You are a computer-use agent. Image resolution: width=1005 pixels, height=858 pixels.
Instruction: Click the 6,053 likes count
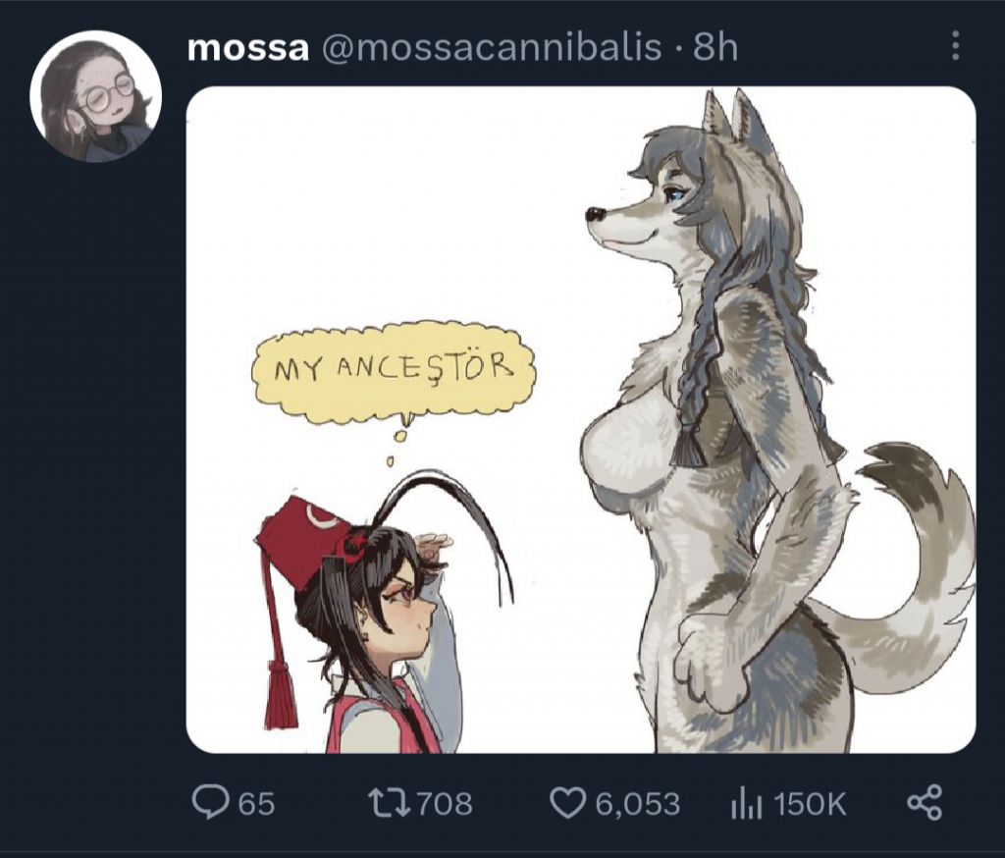[x=638, y=803]
